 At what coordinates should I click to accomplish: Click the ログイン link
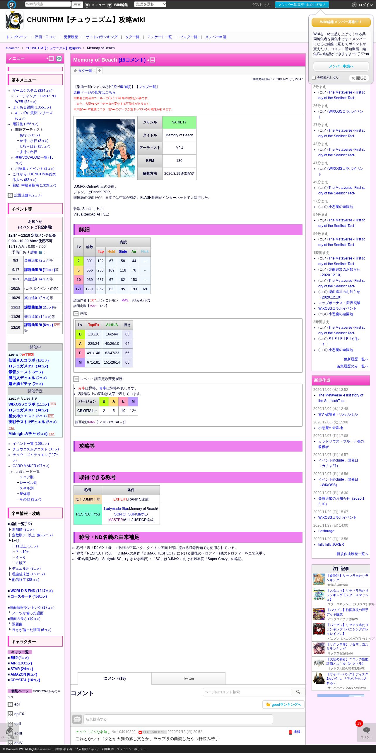366,5
